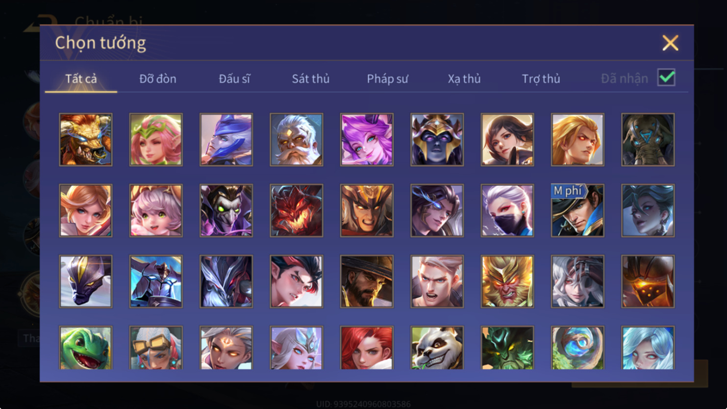
Task: Select the hero tagged M phí
Action: [x=577, y=210]
